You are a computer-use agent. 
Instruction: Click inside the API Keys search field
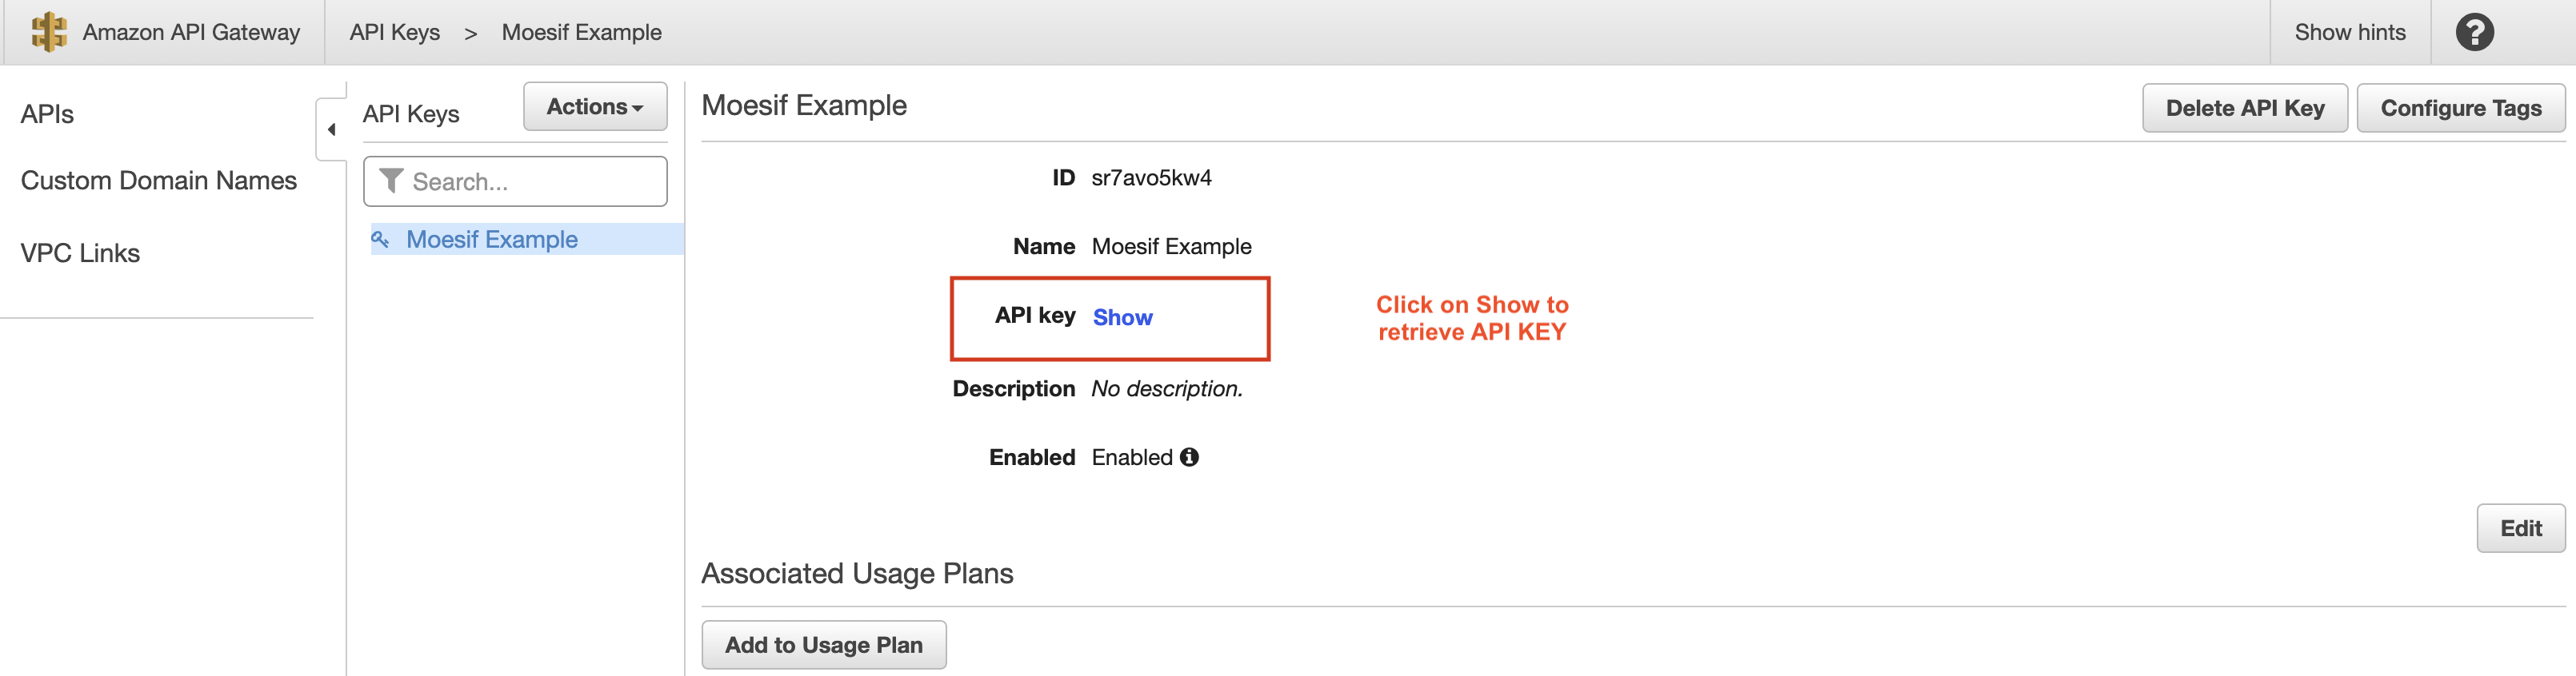(x=520, y=181)
